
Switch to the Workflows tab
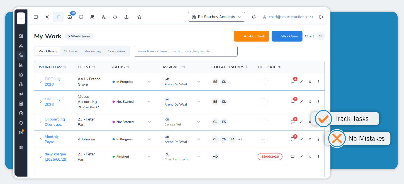[x=48, y=51]
